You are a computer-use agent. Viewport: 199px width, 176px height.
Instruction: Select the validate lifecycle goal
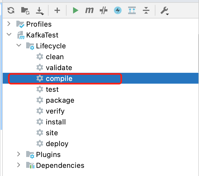(59, 68)
